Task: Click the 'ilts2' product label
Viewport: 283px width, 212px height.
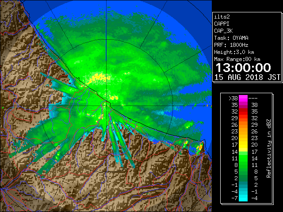Action: tap(222, 17)
